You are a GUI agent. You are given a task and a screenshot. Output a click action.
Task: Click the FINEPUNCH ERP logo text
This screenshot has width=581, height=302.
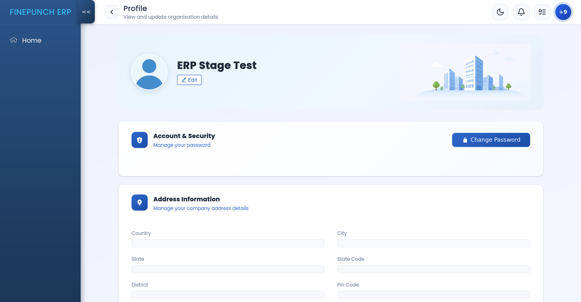40,12
